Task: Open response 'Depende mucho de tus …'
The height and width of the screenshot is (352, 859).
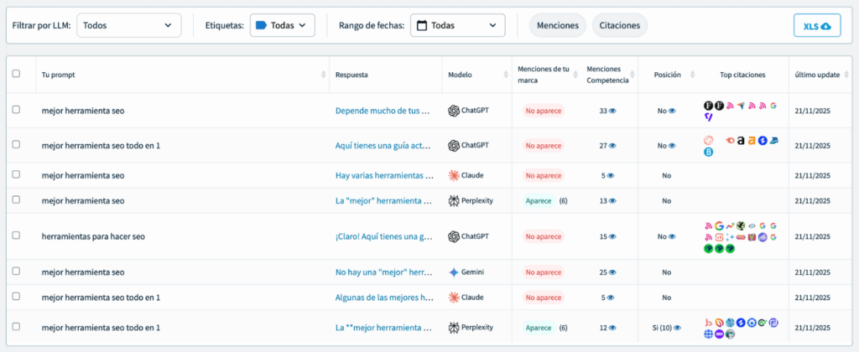Action: (384, 111)
